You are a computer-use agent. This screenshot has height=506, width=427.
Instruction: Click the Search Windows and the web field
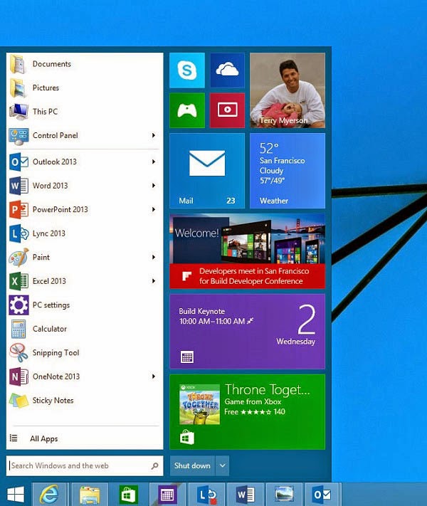tap(85, 465)
